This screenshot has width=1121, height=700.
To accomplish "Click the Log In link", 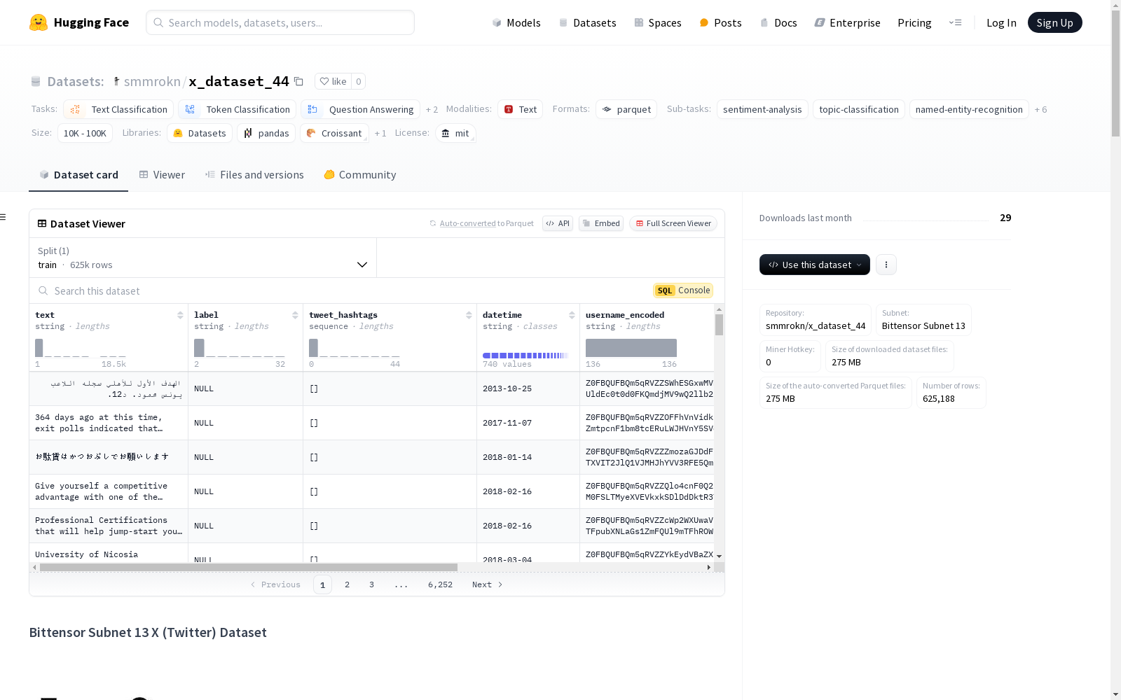I will point(1001,22).
